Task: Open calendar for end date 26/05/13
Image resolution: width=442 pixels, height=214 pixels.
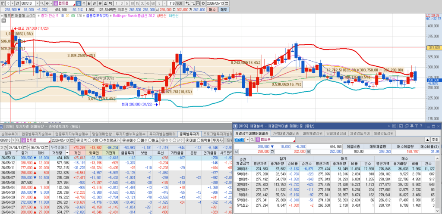Action: click(47, 148)
